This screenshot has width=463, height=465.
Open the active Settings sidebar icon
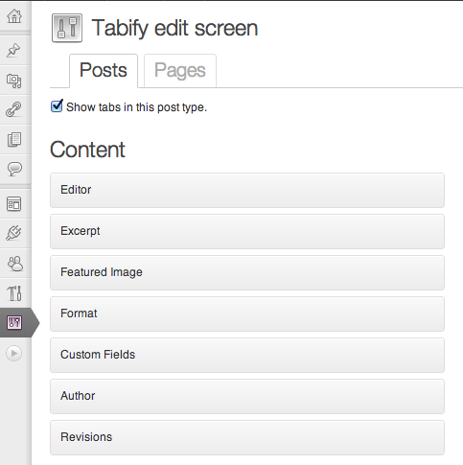[x=14, y=323]
